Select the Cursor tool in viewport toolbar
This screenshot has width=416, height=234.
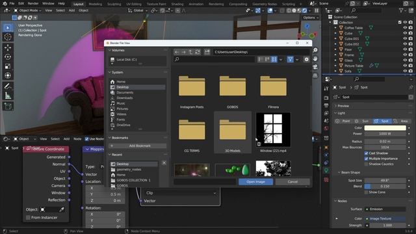(8, 36)
